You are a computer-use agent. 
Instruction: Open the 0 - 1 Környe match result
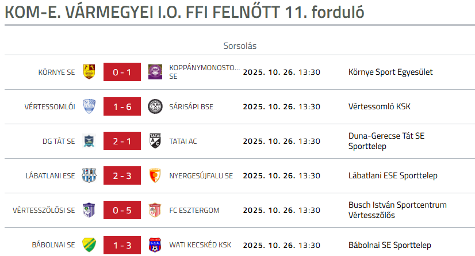122,72
